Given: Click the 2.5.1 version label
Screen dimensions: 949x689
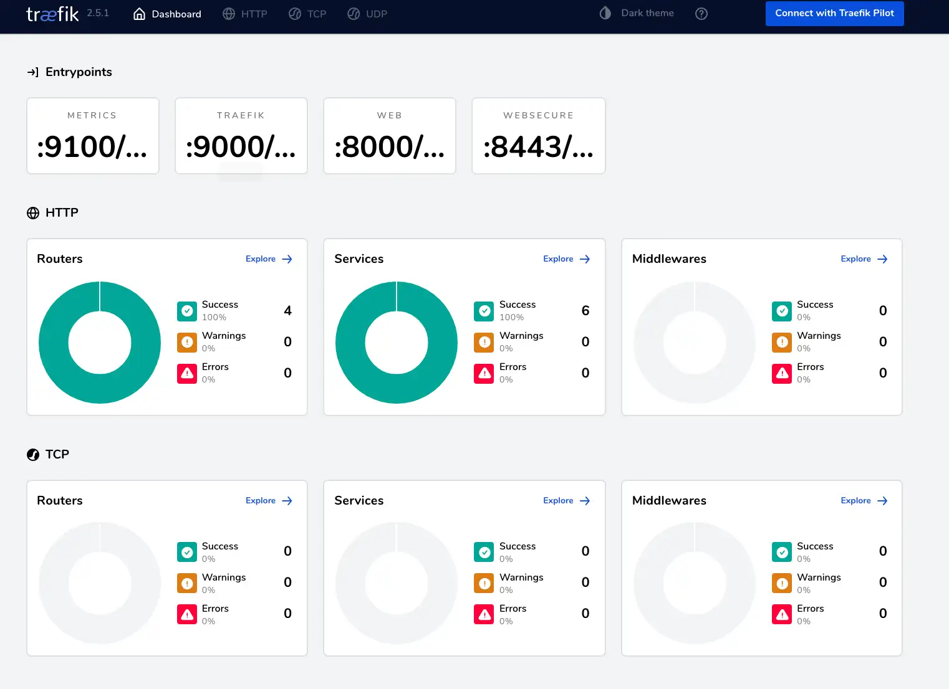Looking at the screenshot, I should (x=98, y=13).
